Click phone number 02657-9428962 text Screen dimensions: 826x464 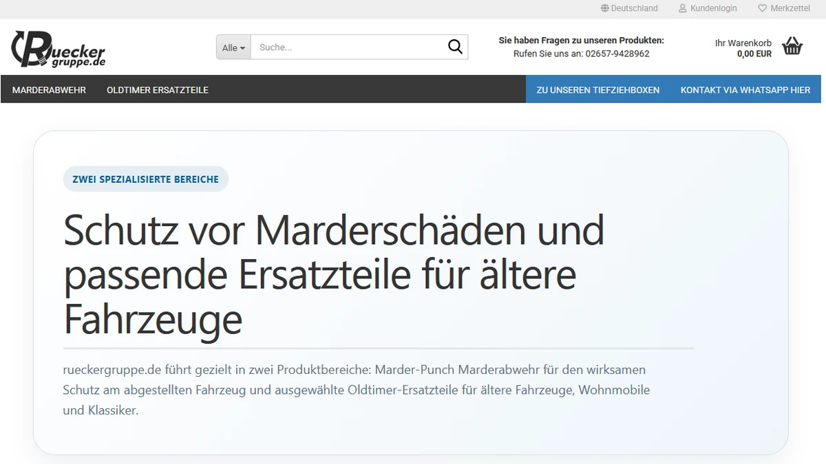[x=617, y=54]
